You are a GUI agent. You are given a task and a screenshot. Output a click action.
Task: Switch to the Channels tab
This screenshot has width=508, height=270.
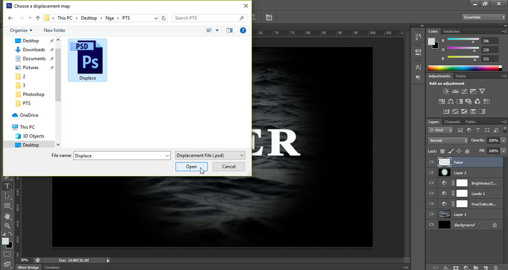click(x=452, y=122)
